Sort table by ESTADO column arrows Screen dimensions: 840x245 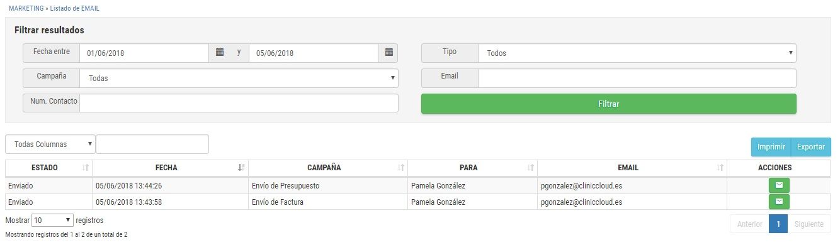[86, 168]
